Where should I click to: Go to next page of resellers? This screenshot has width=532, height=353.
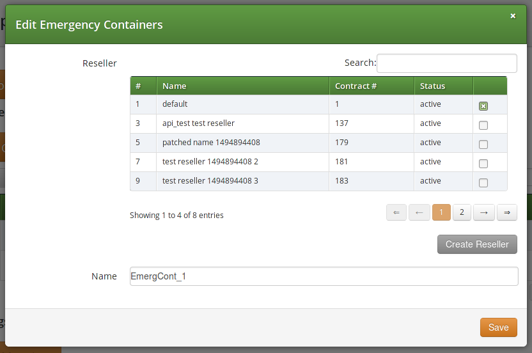click(484, 212)
